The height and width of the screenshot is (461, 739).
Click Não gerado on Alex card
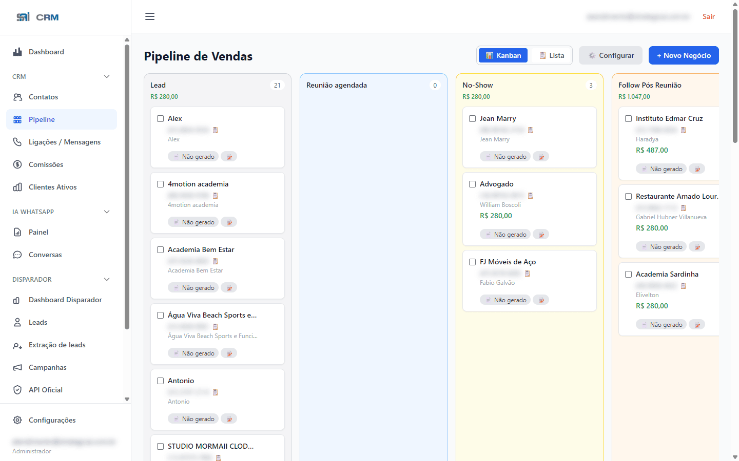(193, 157)
